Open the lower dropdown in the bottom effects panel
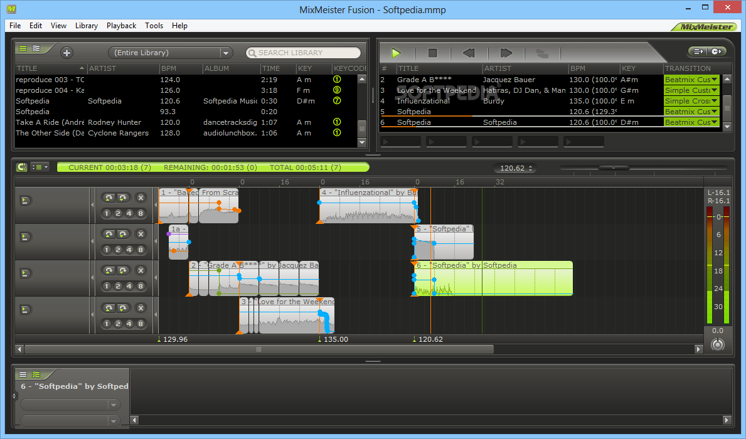This screenshot has width=746, height=439. [70, 420]
